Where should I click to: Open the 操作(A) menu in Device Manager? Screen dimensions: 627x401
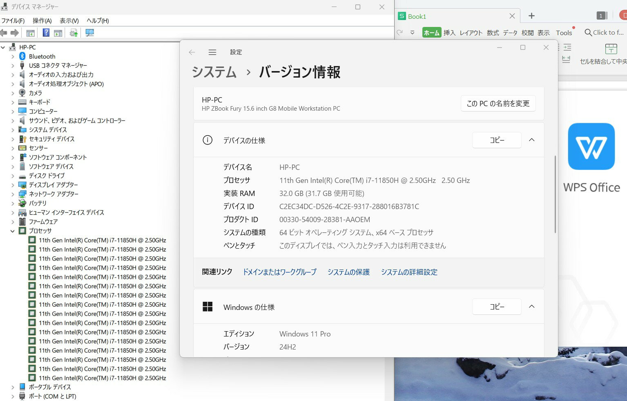[42, 20]
